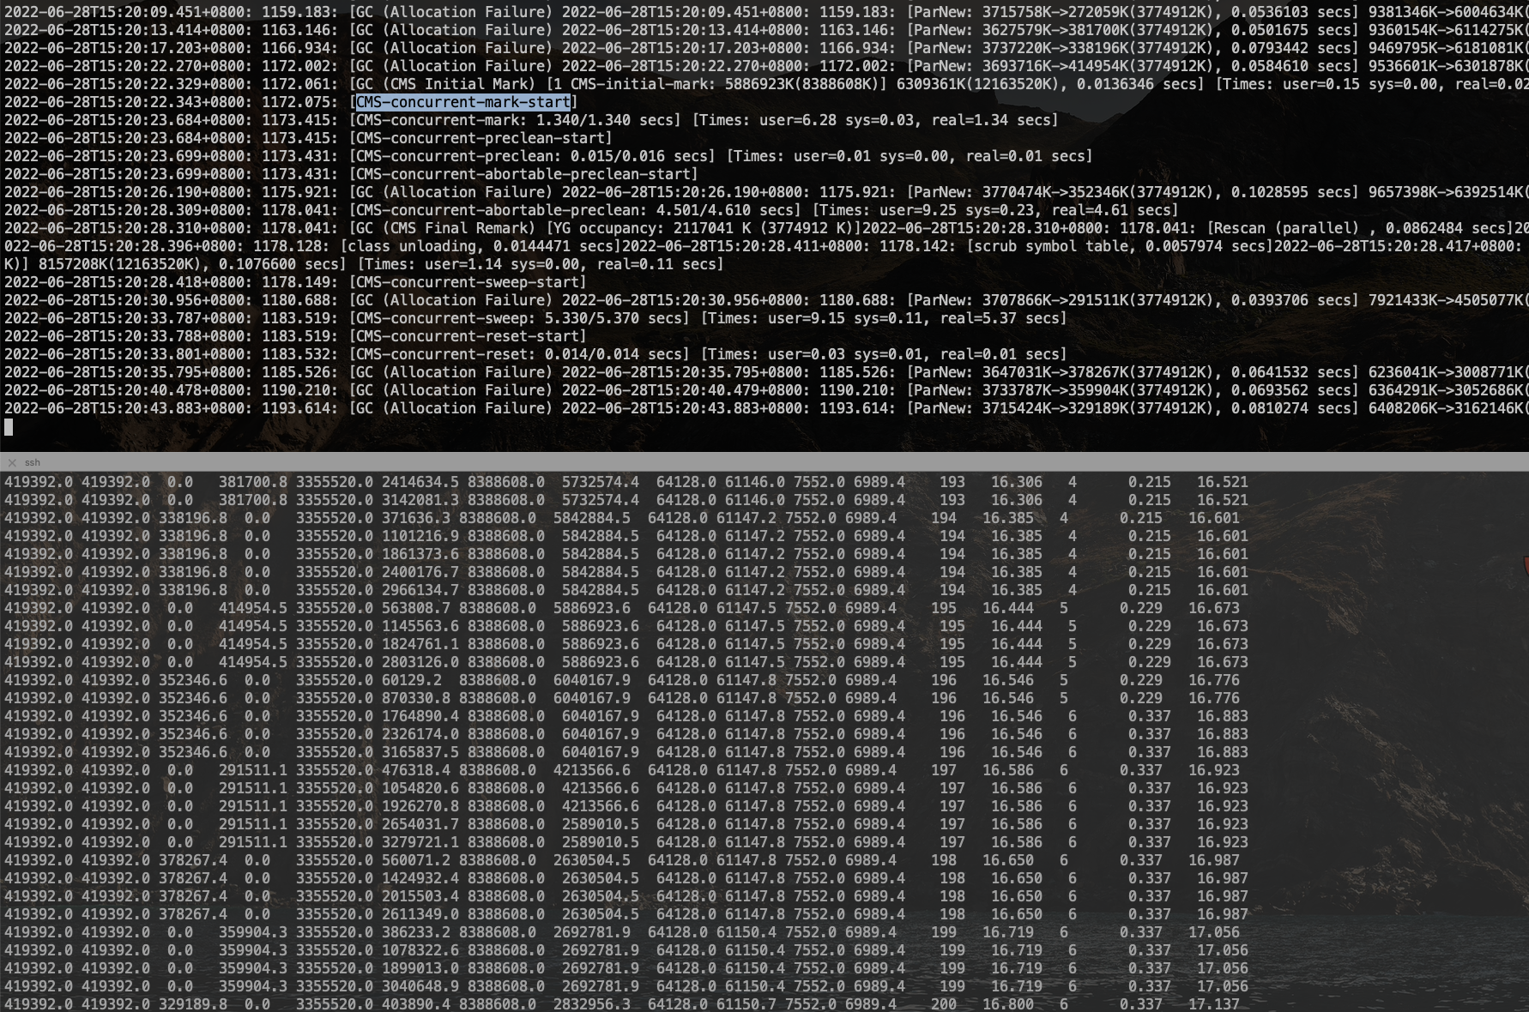This screenshot has height=1012, width=1529.
Task: Click 'CMS-concurrent-mark: 1.340/1.340 secs' text
Action: pos(515,120)
